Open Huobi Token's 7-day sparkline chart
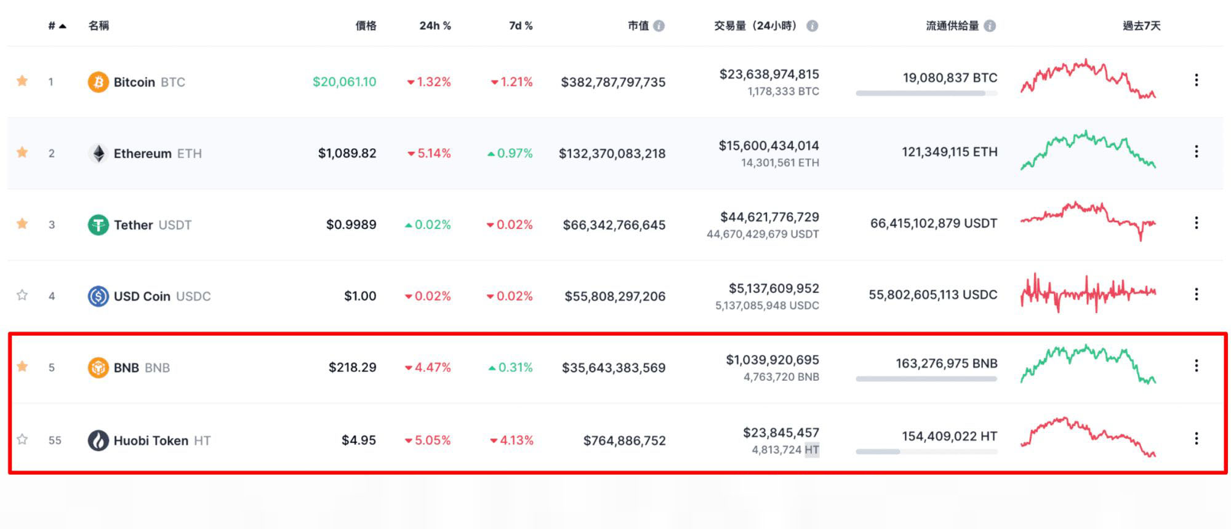 point(1088,437)
